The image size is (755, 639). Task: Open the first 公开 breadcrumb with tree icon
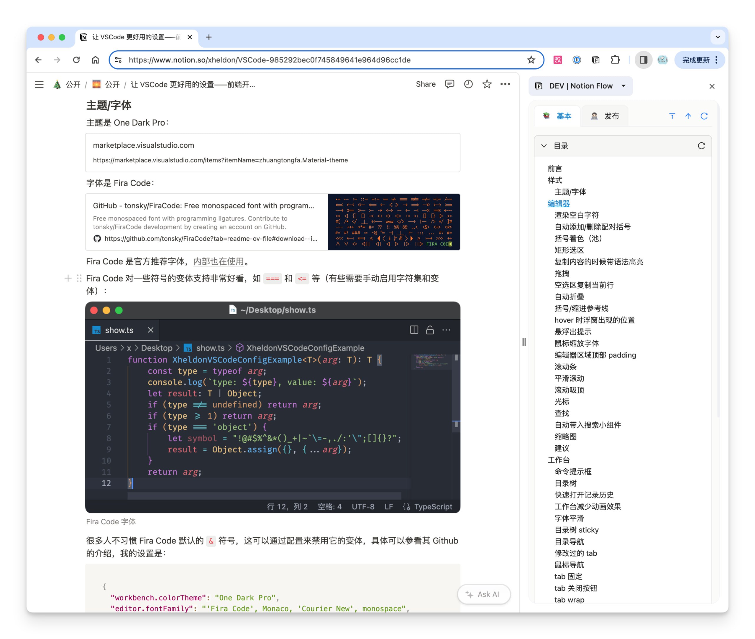pos(67,85)
